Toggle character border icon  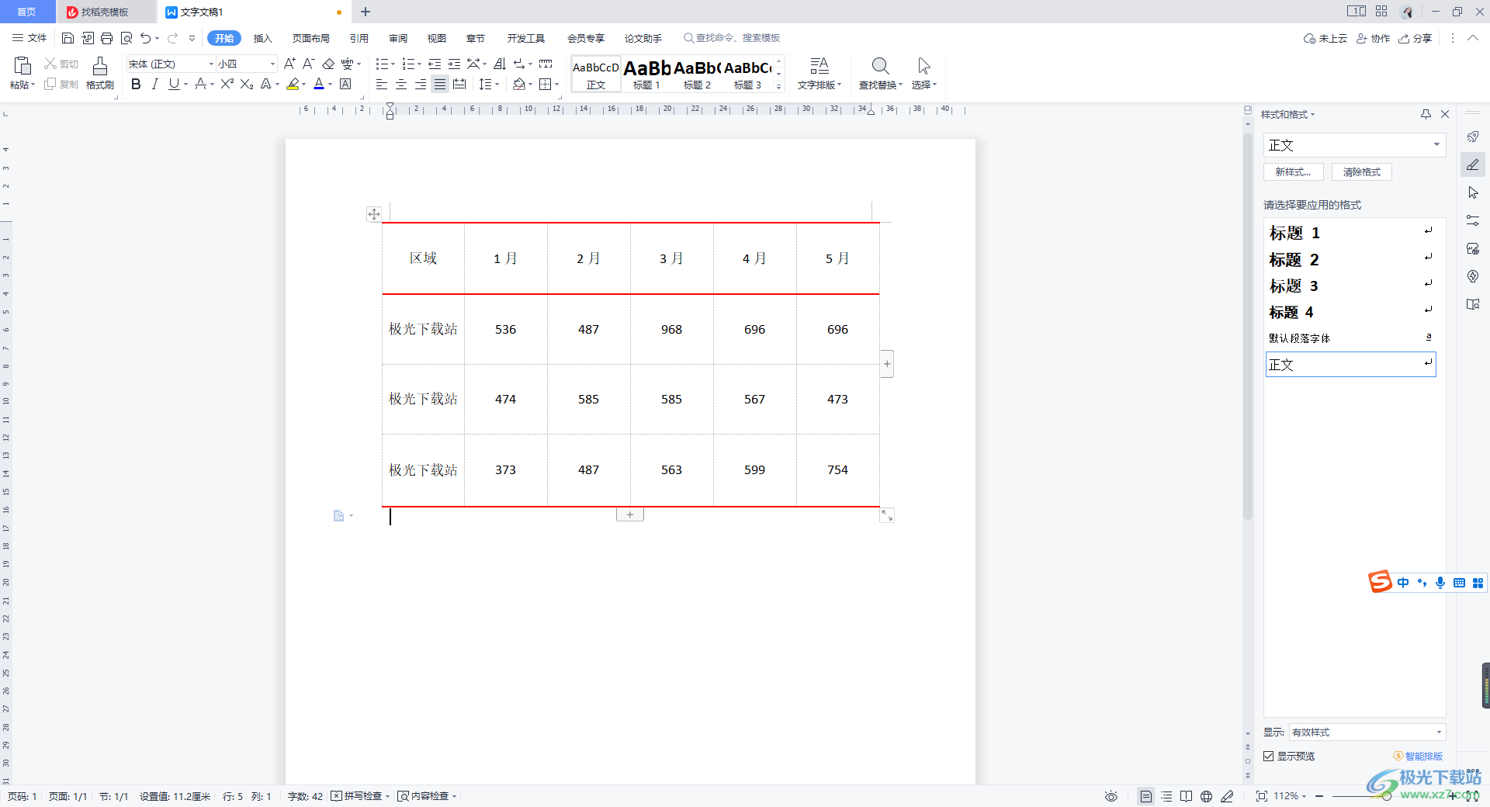pos(345,84)
